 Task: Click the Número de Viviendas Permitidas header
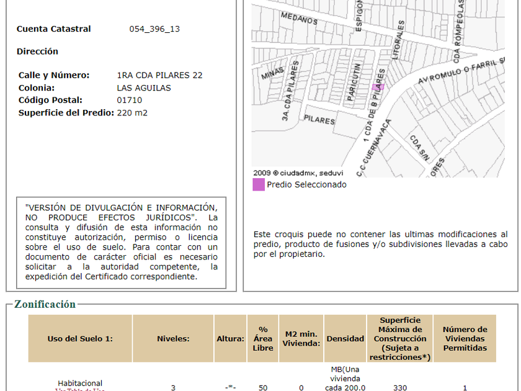pyautogui.click(x=465, y=339)
